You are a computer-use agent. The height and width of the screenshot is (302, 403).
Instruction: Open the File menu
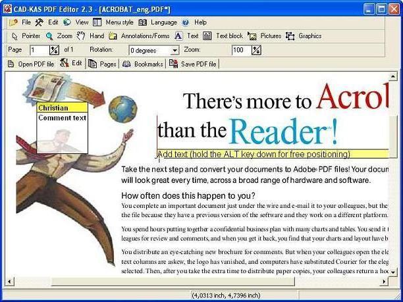pyautogui.click(x=26, y=22)
